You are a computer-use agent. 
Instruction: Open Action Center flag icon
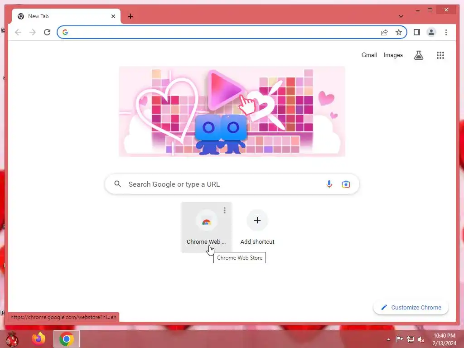tap(399, 339)
